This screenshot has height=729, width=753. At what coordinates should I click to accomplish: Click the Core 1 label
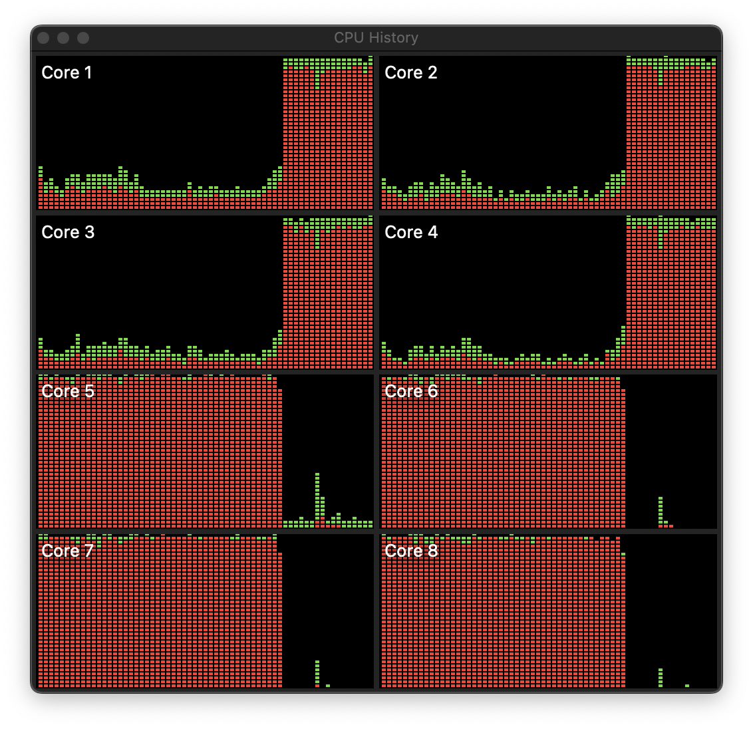(67, 73)
